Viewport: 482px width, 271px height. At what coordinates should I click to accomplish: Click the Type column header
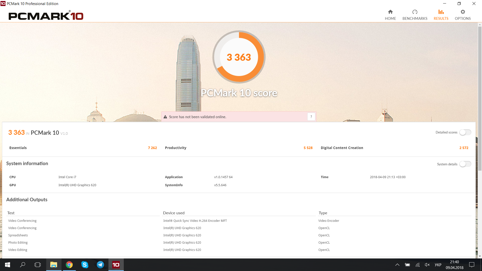pyautogui.click(x=323, y=213)
